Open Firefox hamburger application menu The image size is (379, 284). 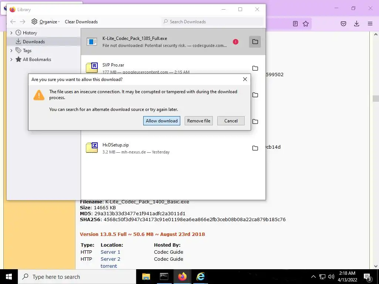tap(370, 24)
